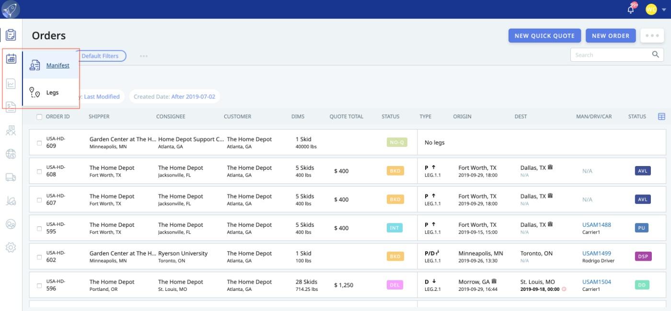
Task: Open the notifications bell
Action: tap(631, 10)
